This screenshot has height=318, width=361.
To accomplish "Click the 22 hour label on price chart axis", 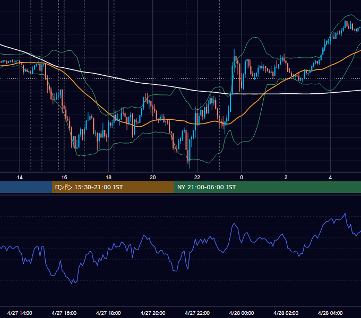I will (197, 178).
